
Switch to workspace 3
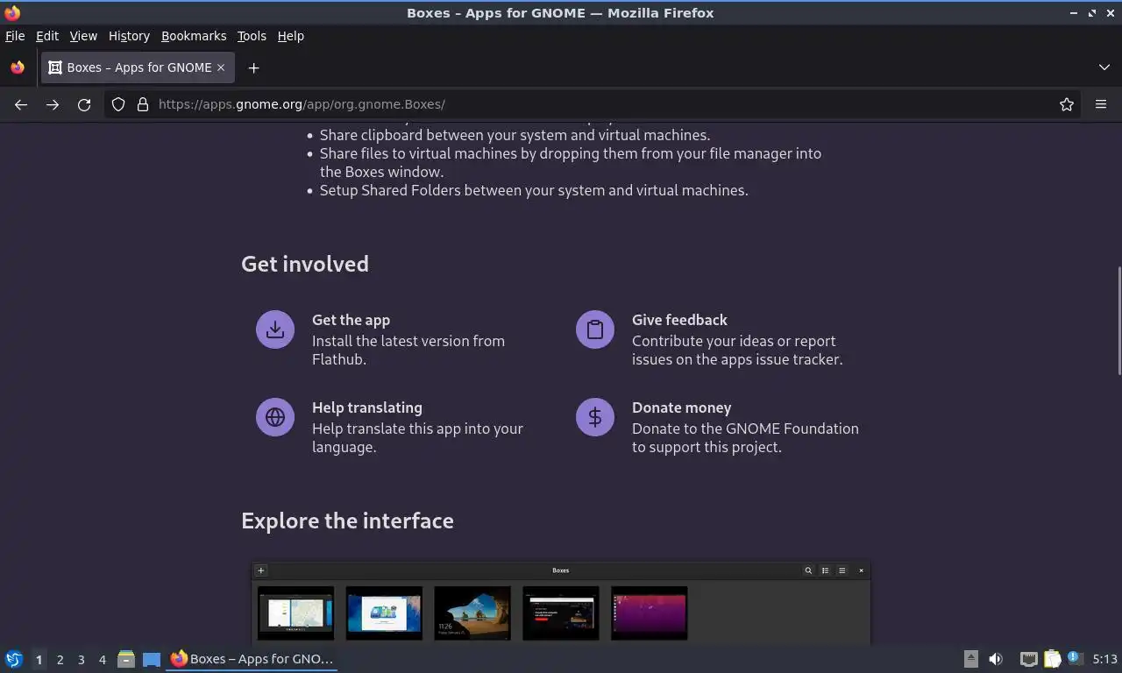point(81,659)
